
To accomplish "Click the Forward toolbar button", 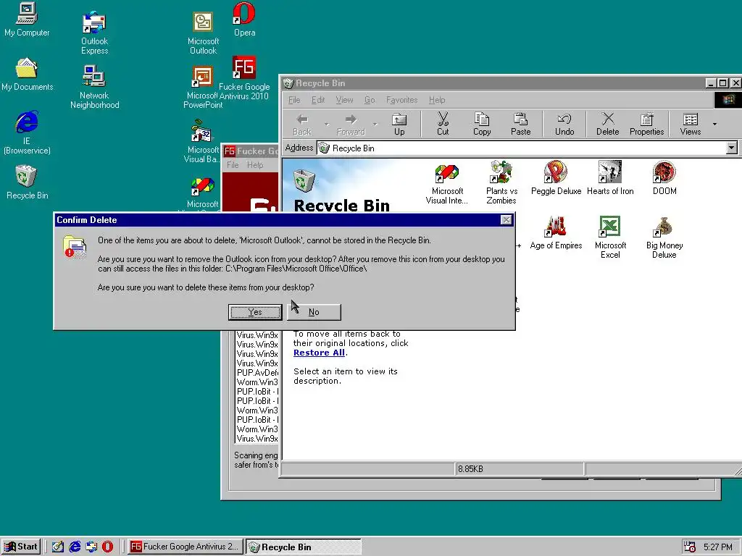I will (x=351, y=125).
